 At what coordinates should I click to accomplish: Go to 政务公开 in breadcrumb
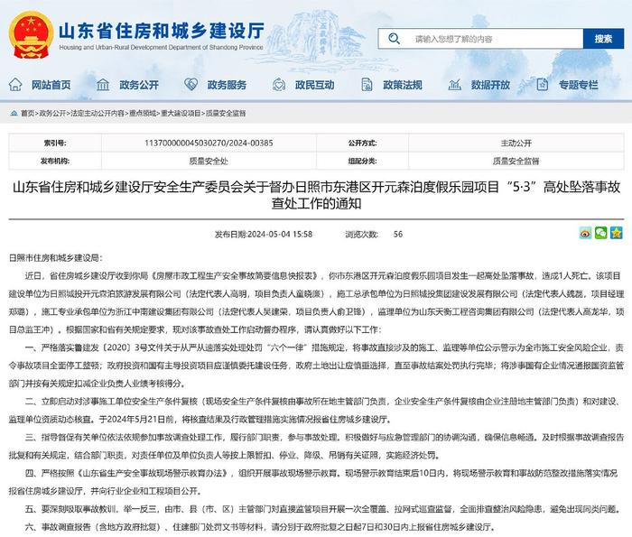point(52,113)
